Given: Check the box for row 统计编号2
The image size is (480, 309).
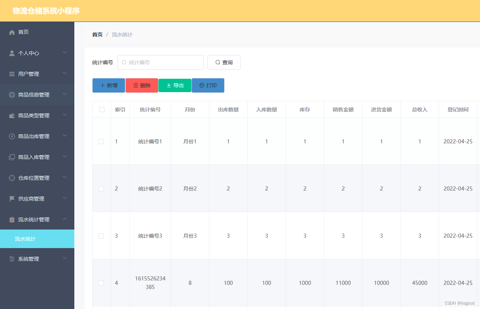Looking at the screenshot, I should click(101, 189).
